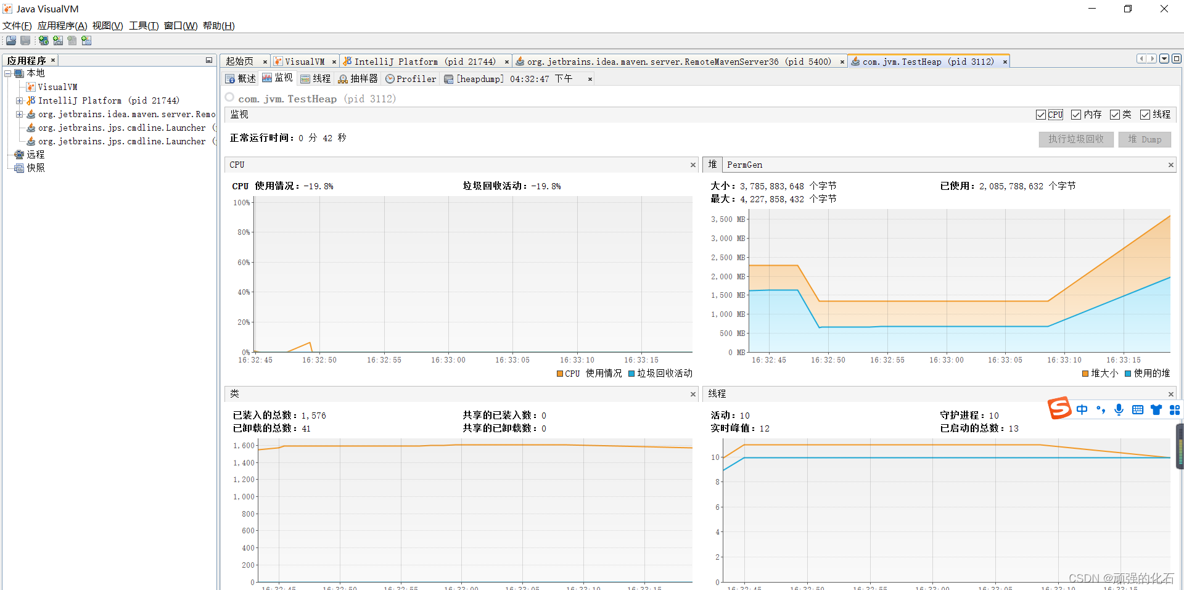Close the CPU chart panel
Viewport: 1184px width, 590px height.
point(693,165)
